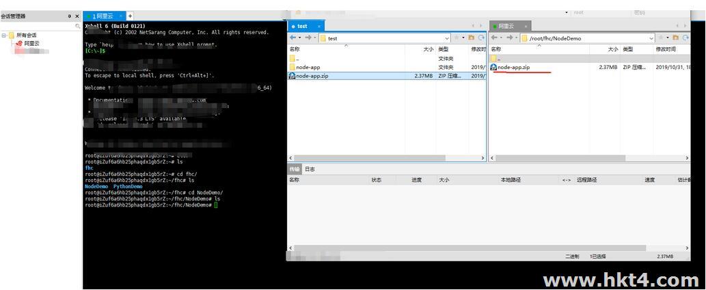This screenshot has height=290, width=706.
Task: Open the 传输 transfer tab
Action: coord(294,169)
